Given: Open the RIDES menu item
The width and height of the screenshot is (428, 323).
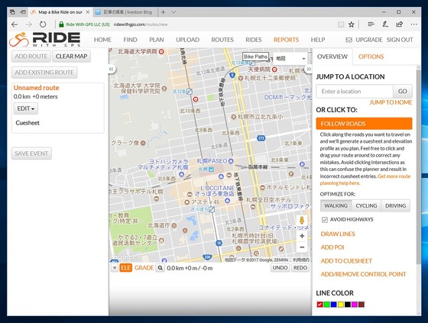Looking at the screenshot, I should (x=253, y=40).
